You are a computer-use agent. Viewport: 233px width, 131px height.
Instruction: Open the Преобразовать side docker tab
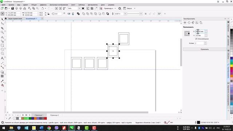[x=228, y=71]
